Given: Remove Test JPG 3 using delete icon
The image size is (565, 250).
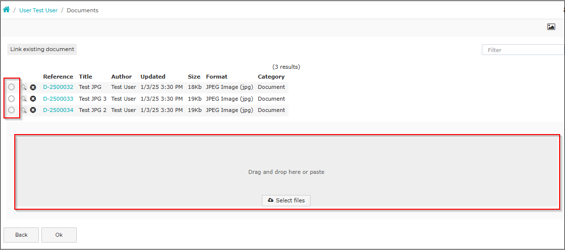Looking at the screenshot, I should (33, 99).
